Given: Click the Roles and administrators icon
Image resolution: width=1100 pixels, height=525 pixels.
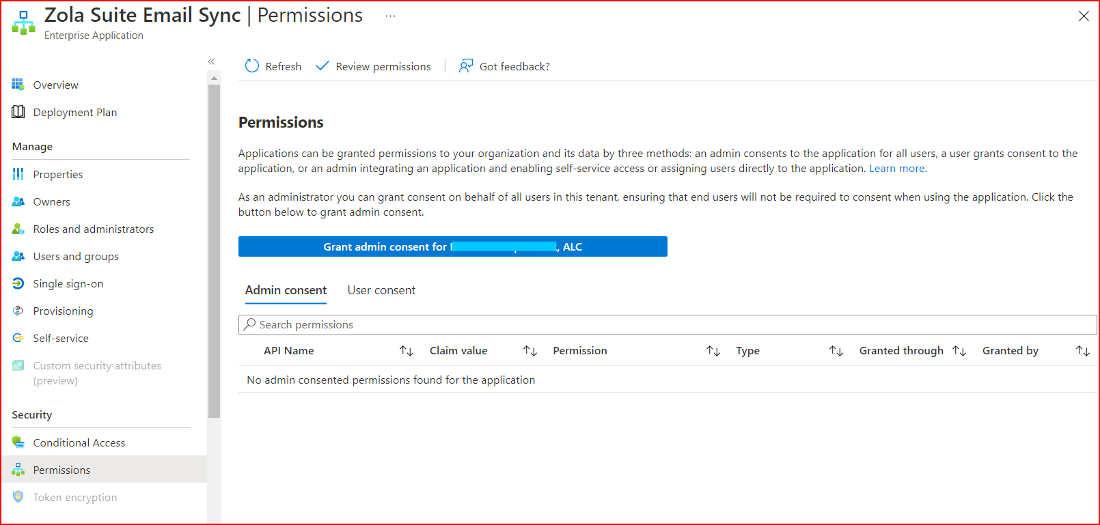Looking at the screenshot, I should point(18,229).
